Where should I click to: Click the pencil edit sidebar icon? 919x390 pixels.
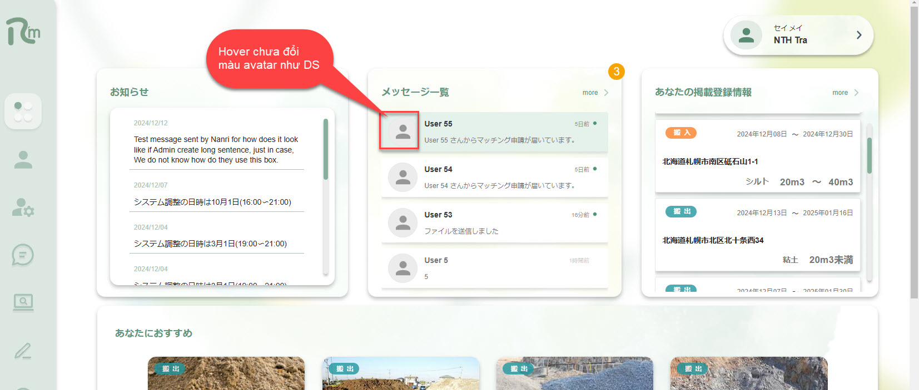(23, 351)
